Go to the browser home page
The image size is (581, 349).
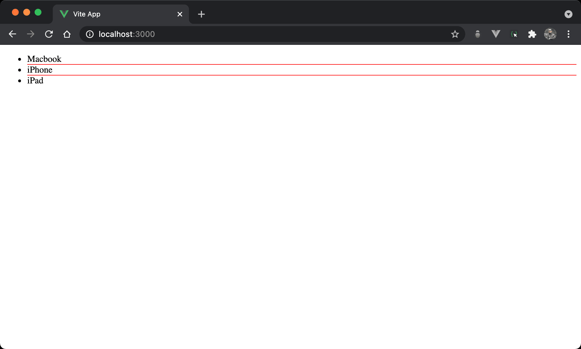coord(67,34)
